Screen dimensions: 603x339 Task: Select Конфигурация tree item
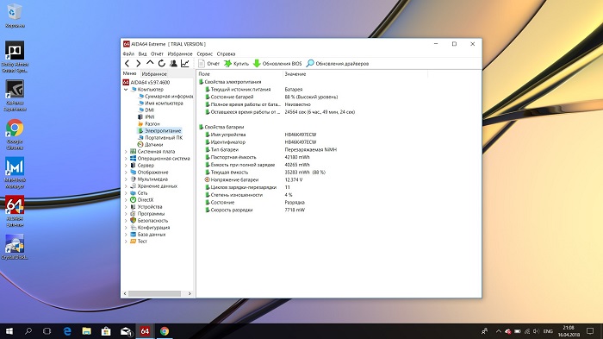[150, 228]
